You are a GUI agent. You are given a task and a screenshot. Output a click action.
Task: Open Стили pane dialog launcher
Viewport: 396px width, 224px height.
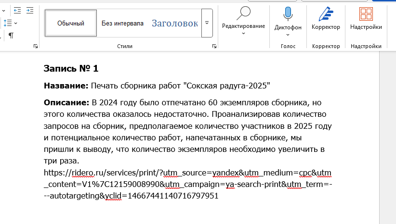(214, 46)
